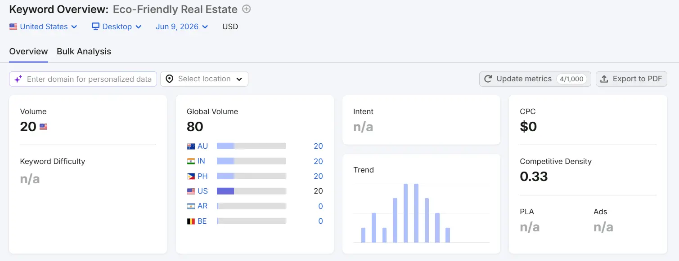Viewport: 679px width, 261px height.
Task: Switch to the Overview tab
Action: 28,52
